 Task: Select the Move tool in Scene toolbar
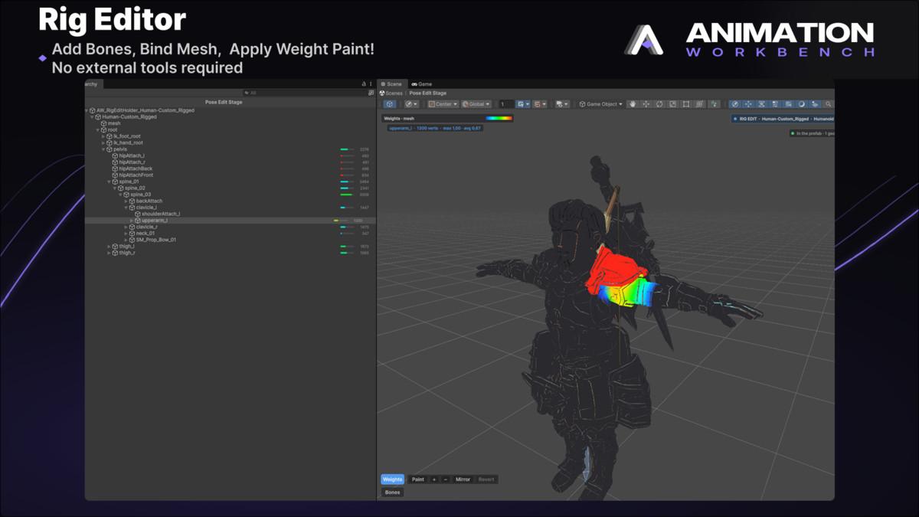click(x=646, y=104)
